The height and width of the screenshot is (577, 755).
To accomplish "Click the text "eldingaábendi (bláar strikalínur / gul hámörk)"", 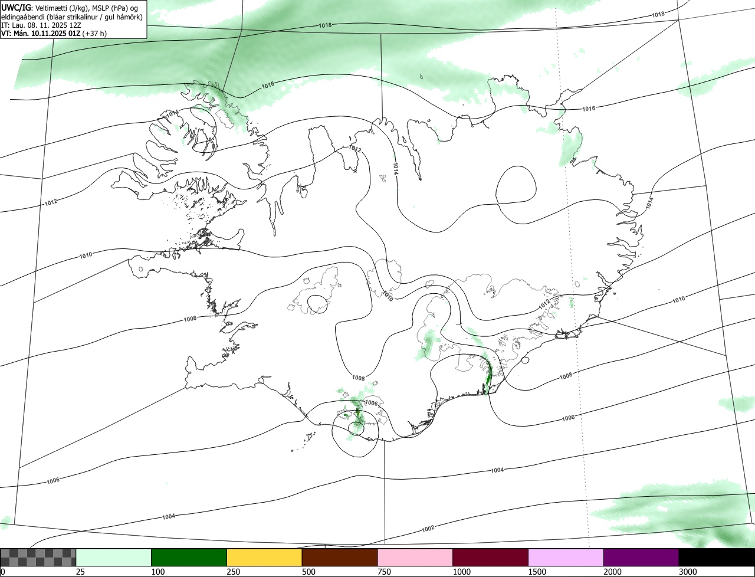I will point(72,17).
